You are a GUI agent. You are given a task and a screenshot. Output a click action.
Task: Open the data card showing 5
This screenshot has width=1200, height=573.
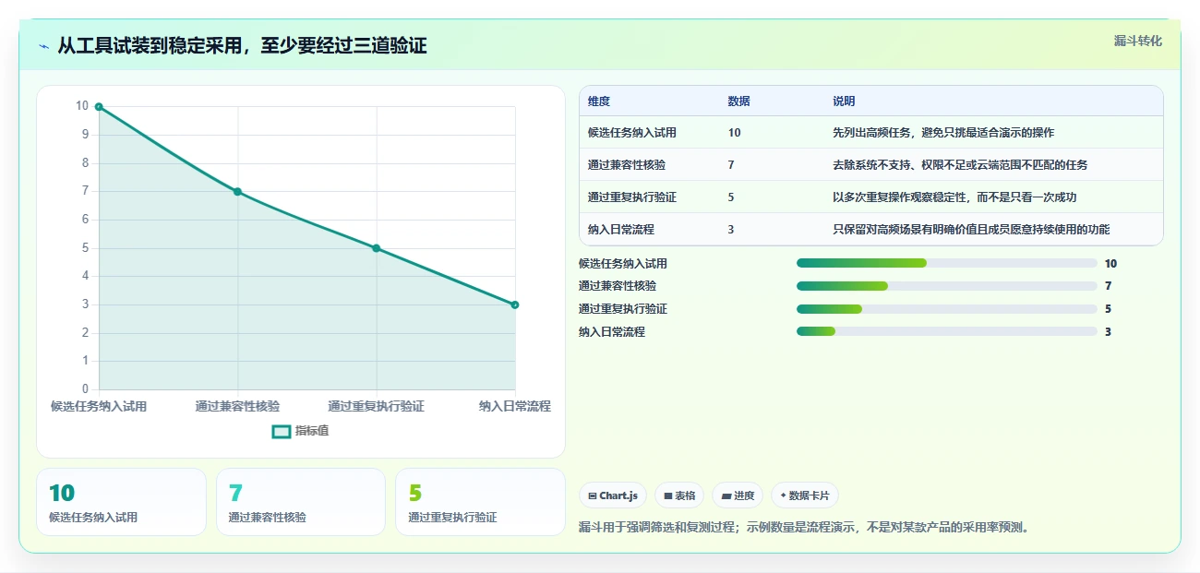point(480,502)
